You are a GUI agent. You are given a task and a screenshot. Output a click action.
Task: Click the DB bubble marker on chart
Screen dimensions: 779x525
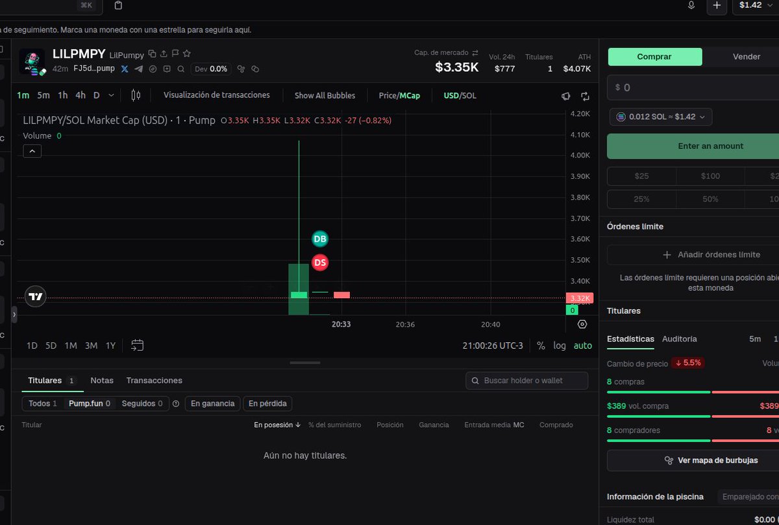320,239
